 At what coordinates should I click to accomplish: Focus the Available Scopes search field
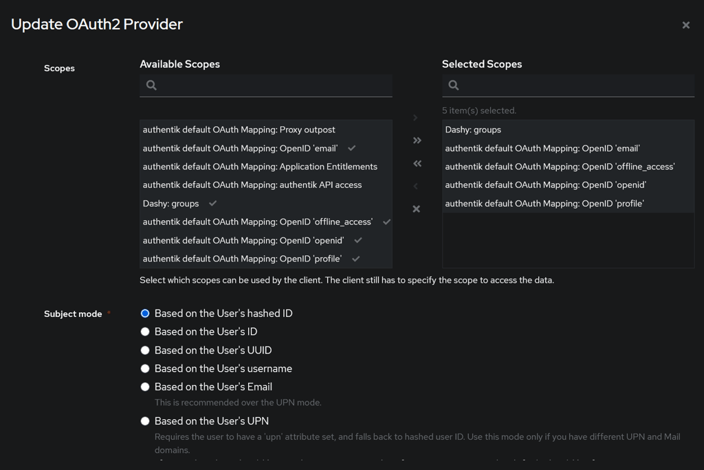click(x=266, y=85)
